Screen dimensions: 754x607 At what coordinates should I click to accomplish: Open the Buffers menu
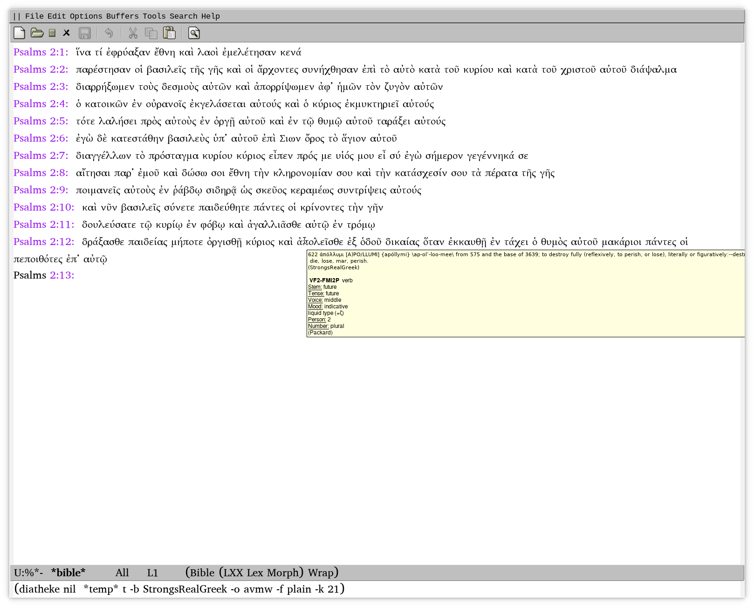pos(122,16)
